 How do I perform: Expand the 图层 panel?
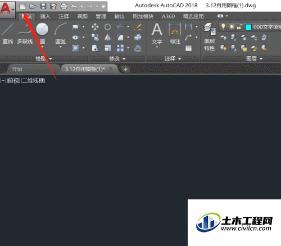(254, 59)
